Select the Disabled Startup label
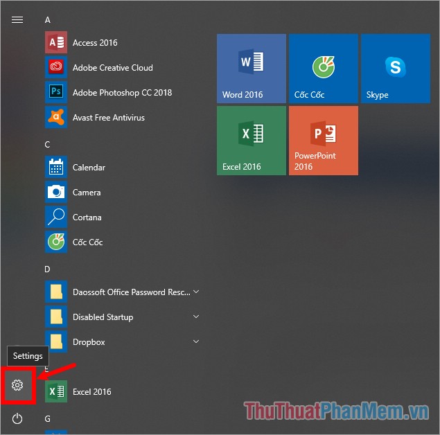This screenshot has height=435, width=440. click(103, 317)
